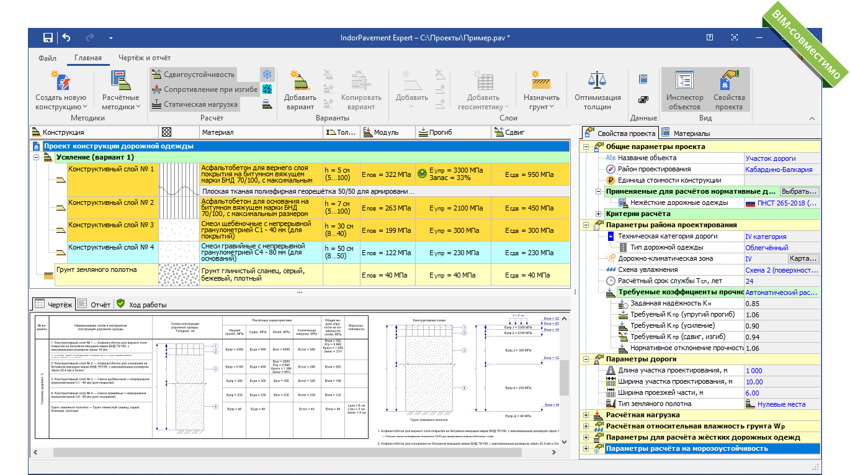Click the IV категория value field
Image resolution: width=850 pixels, height=475 pixels.
coord(782,236)
